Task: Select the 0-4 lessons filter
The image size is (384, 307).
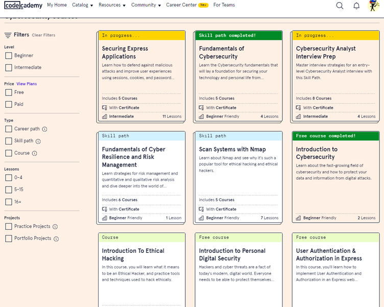Action: coord(9,178)
